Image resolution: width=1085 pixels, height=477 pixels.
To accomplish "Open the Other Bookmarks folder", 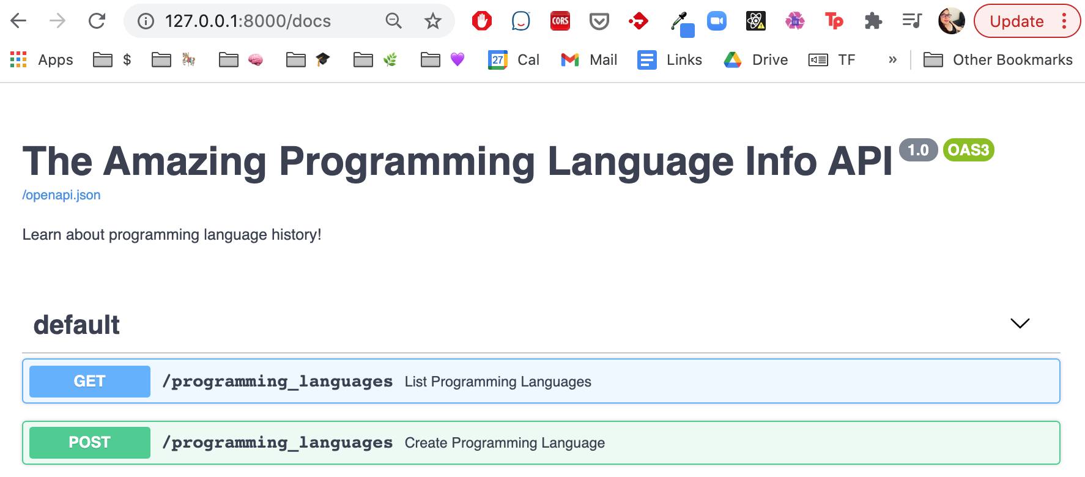I will (998, 60).
